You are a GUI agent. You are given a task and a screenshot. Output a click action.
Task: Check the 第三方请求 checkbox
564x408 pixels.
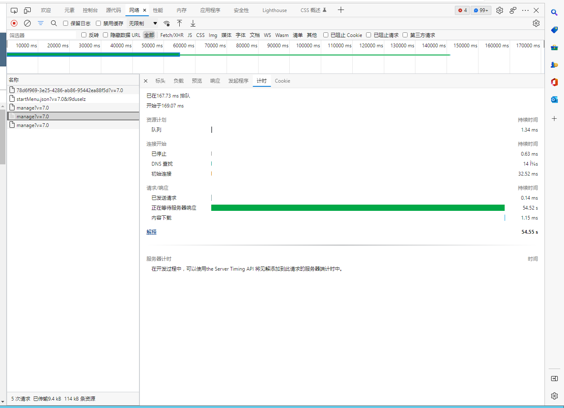tap(405, 35)
